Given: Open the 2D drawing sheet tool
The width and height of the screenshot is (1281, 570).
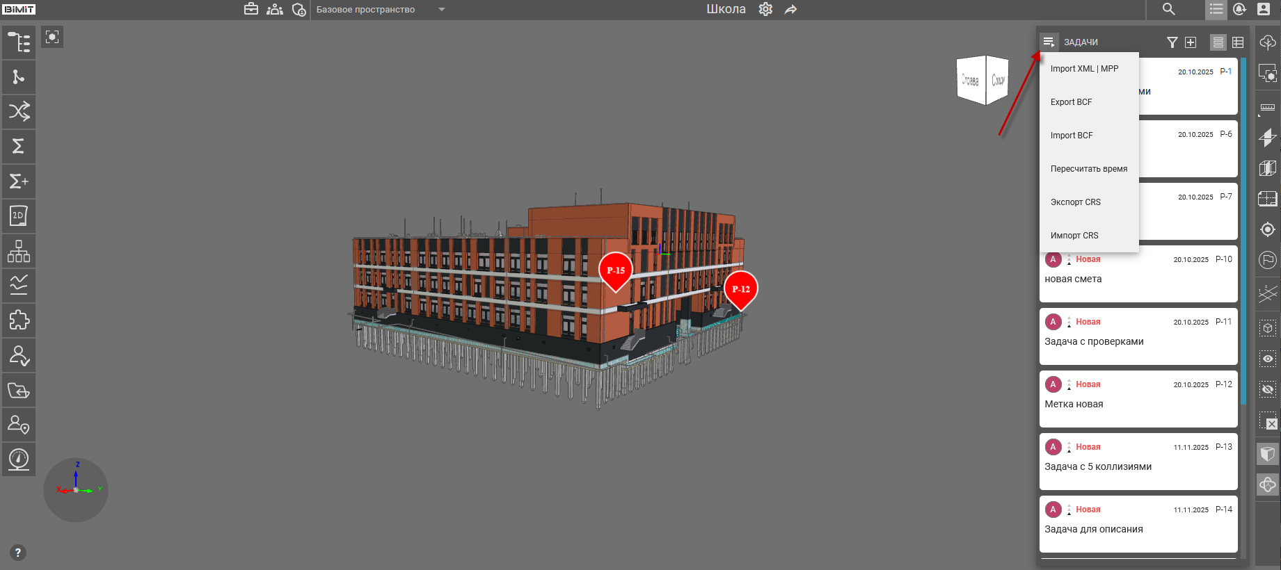Looking at the screenshot, I should tap(19, 216).
